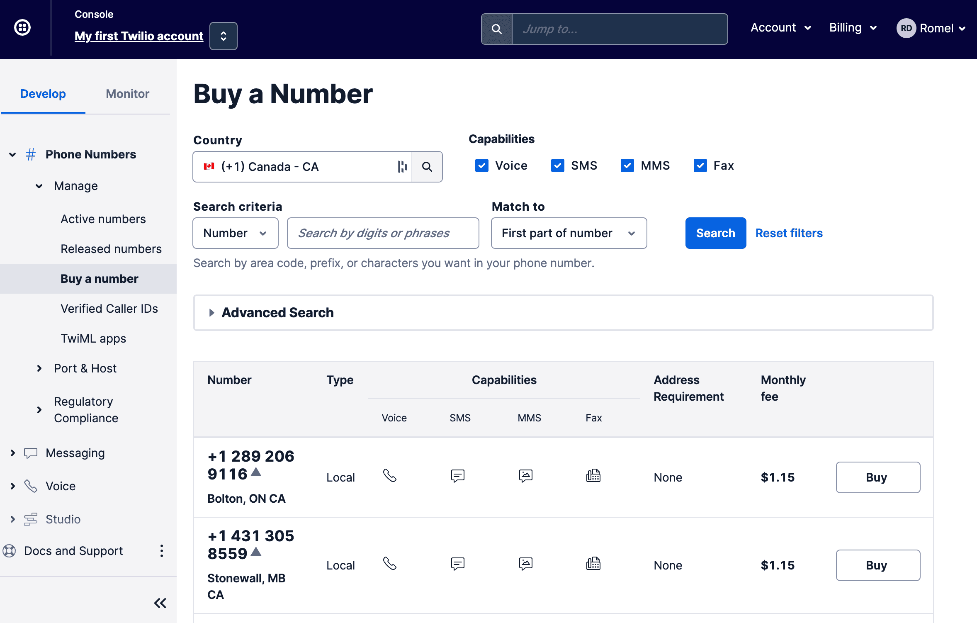The height and width of the screenshot is (623, 977).
Task: Uncheck the SMS capability checkbox
Action: [557, 165]
